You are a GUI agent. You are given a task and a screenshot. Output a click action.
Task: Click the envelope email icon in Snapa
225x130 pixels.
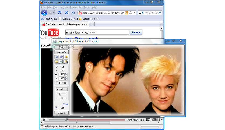(x=57, y=62)
